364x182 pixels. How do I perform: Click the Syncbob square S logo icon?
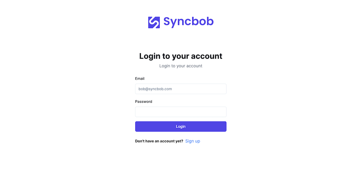coord(154,22)
